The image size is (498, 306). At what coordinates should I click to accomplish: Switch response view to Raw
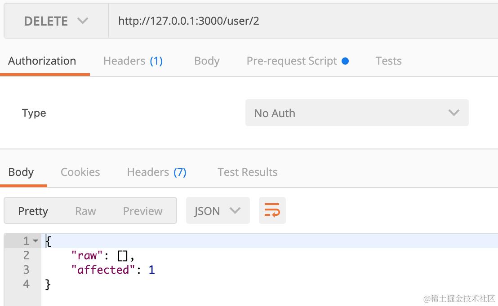85,211
